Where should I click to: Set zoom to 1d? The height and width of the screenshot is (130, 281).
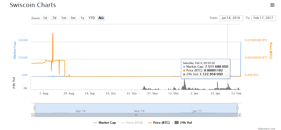pyautogui.click(x=45, y=18)
